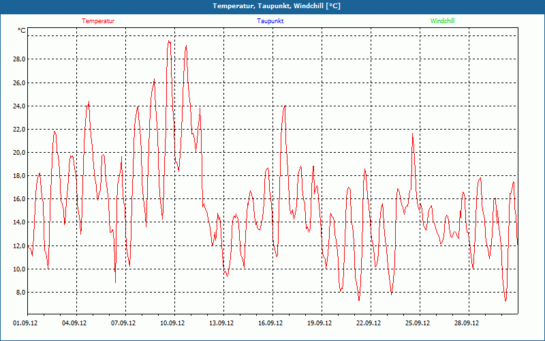Click the 07.09.12 date label
Screen dimensions: 545x341
coord(123,323)
